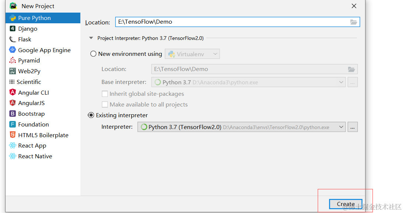
Task: Toggle Make available to all projects
Action: click(105, 104)
